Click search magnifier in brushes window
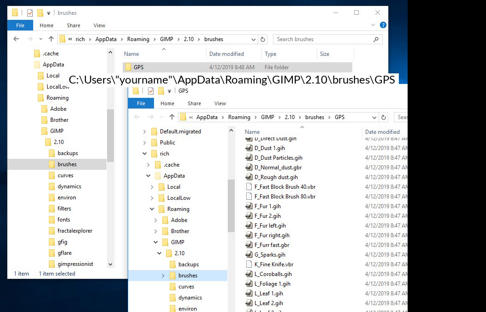The width and height of the screenshot is (486, 312). tap(376, 39)
